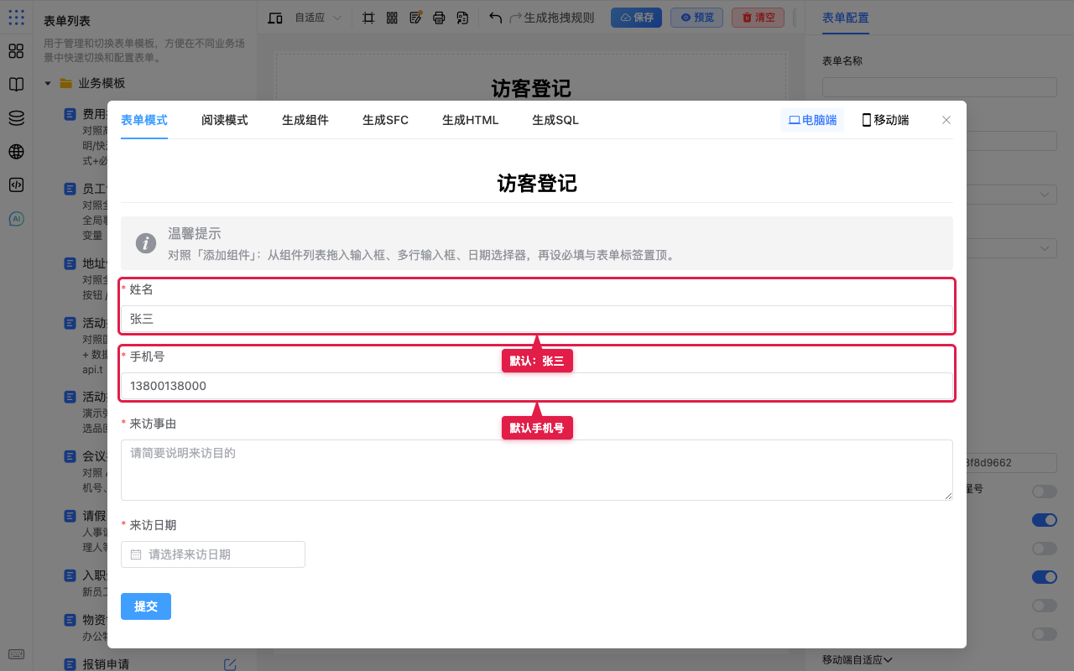Click the 业务模板 folder icon
Image resolution: width=1074 pixels, height=671 pixels.
pyautogui.click(x=65, y=83)
